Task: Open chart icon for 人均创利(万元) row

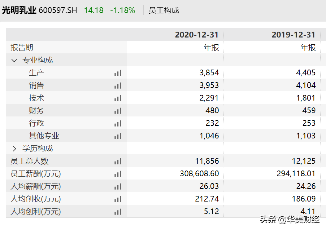Action: point(118,212)
